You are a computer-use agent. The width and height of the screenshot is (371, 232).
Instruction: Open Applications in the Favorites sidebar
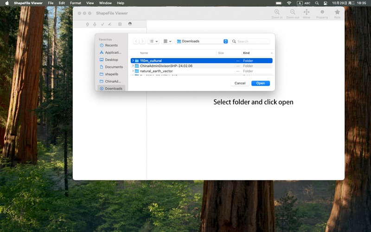point(111,52)
